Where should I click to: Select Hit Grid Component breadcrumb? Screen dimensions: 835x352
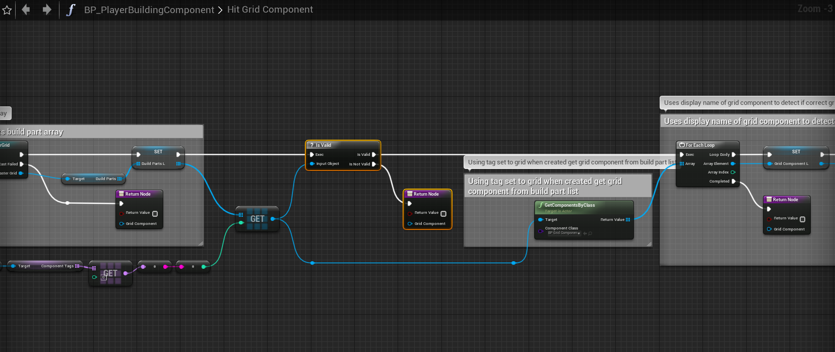[x=270, y=10]
